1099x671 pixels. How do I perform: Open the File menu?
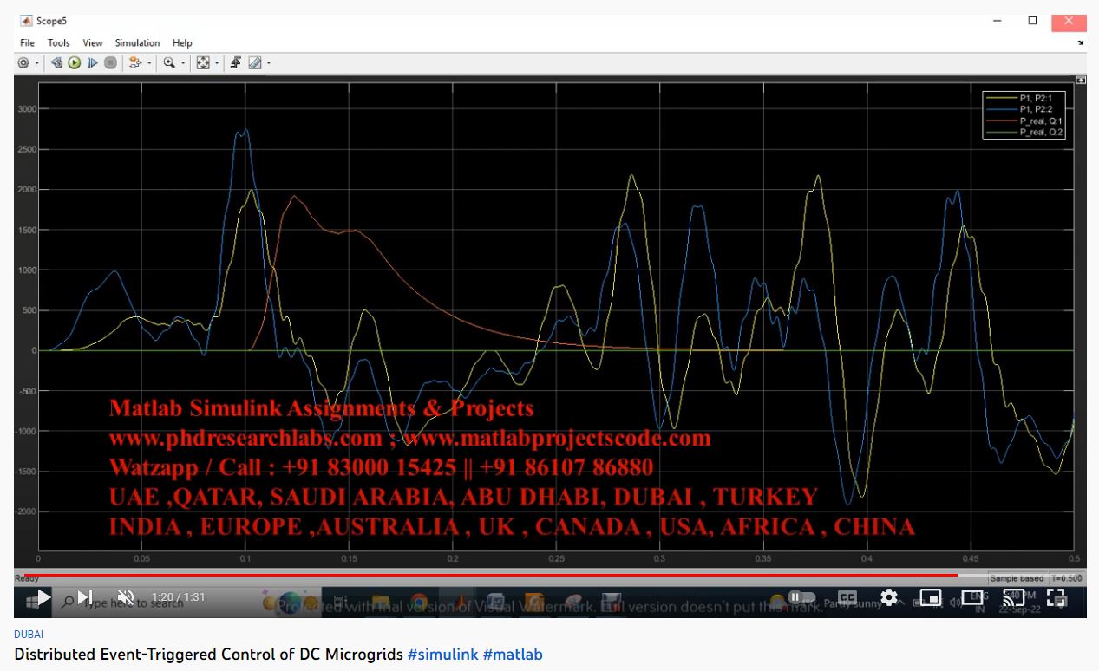(x=27, y=42)
